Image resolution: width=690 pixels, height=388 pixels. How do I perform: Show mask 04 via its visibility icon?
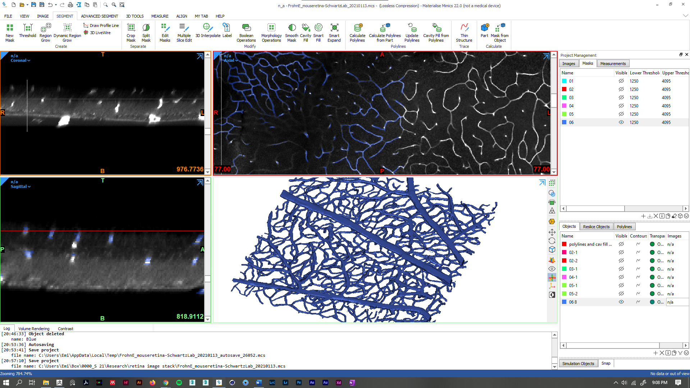[621, 106]
